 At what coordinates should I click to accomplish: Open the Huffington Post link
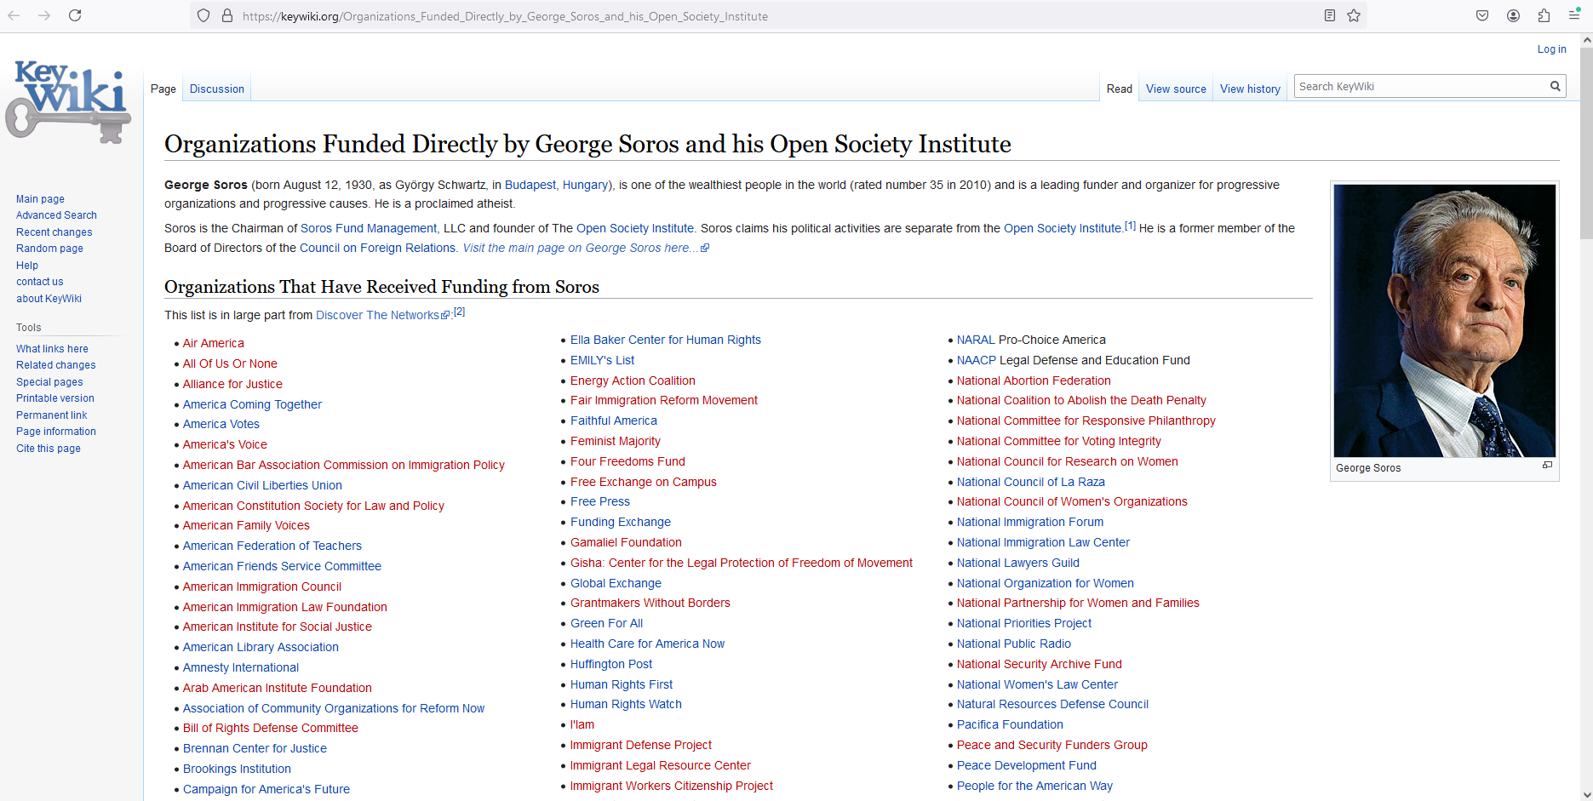click(611, 664)
